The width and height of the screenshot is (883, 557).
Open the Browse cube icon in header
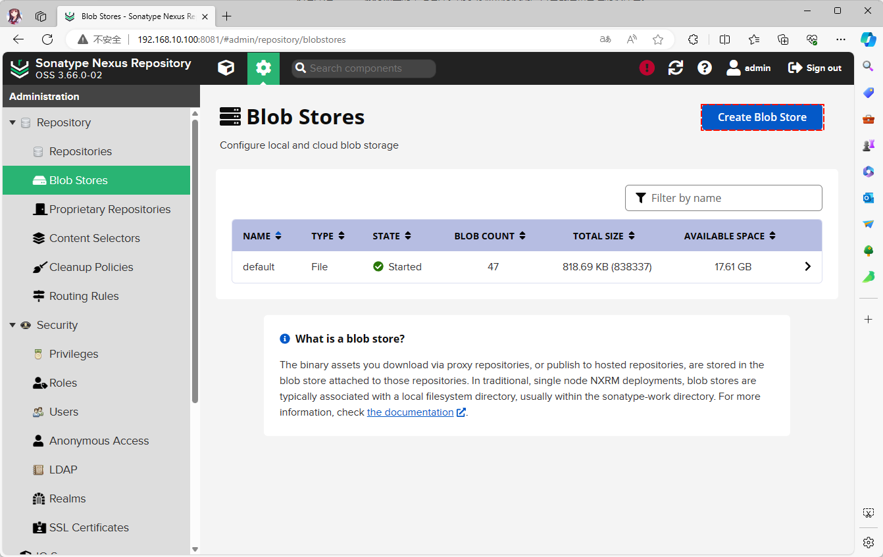(226, 68)
